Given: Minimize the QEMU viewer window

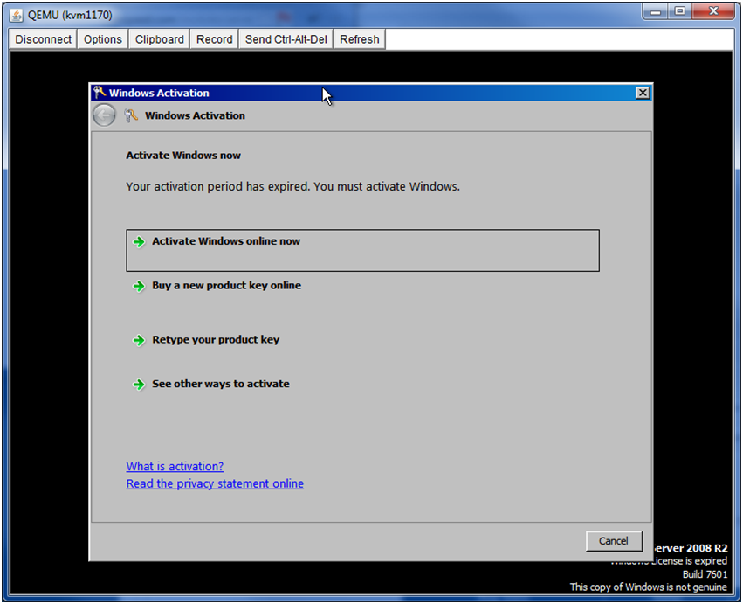Looking at the screenshot, I should (657, 12).
